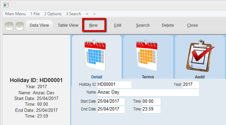This screenshot has width=226, height=125.
Task: Switch to Data View
Action: pos(39,25)
